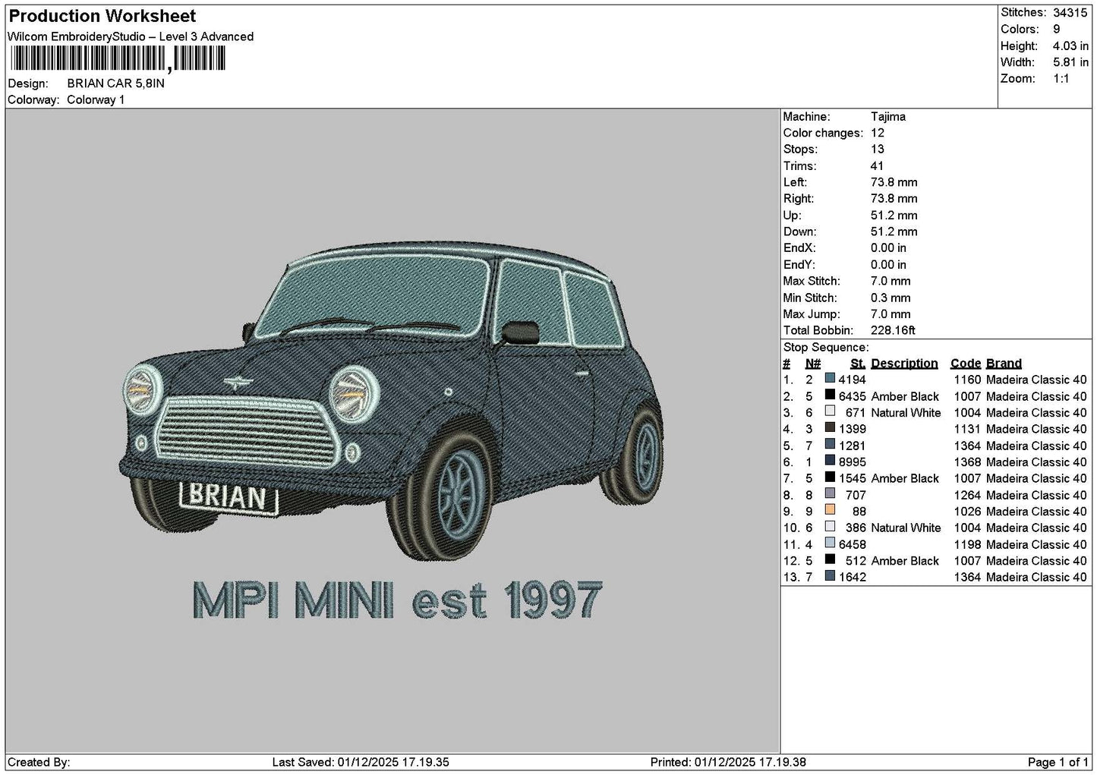Click the Machine value 'Tajima'

click(x=888, y=117)
